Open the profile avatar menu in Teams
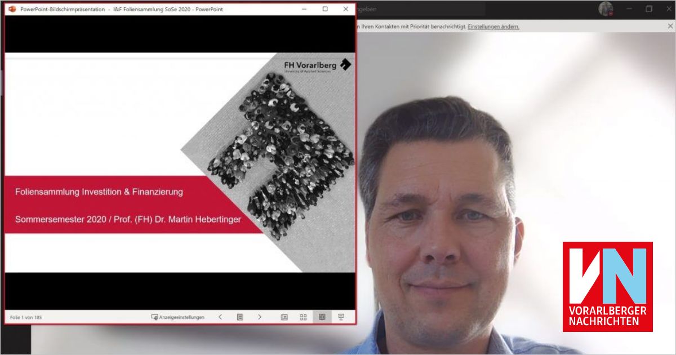The width and height of the screenshot is (676, 355). pyautogui.click(x=606, y=9)
